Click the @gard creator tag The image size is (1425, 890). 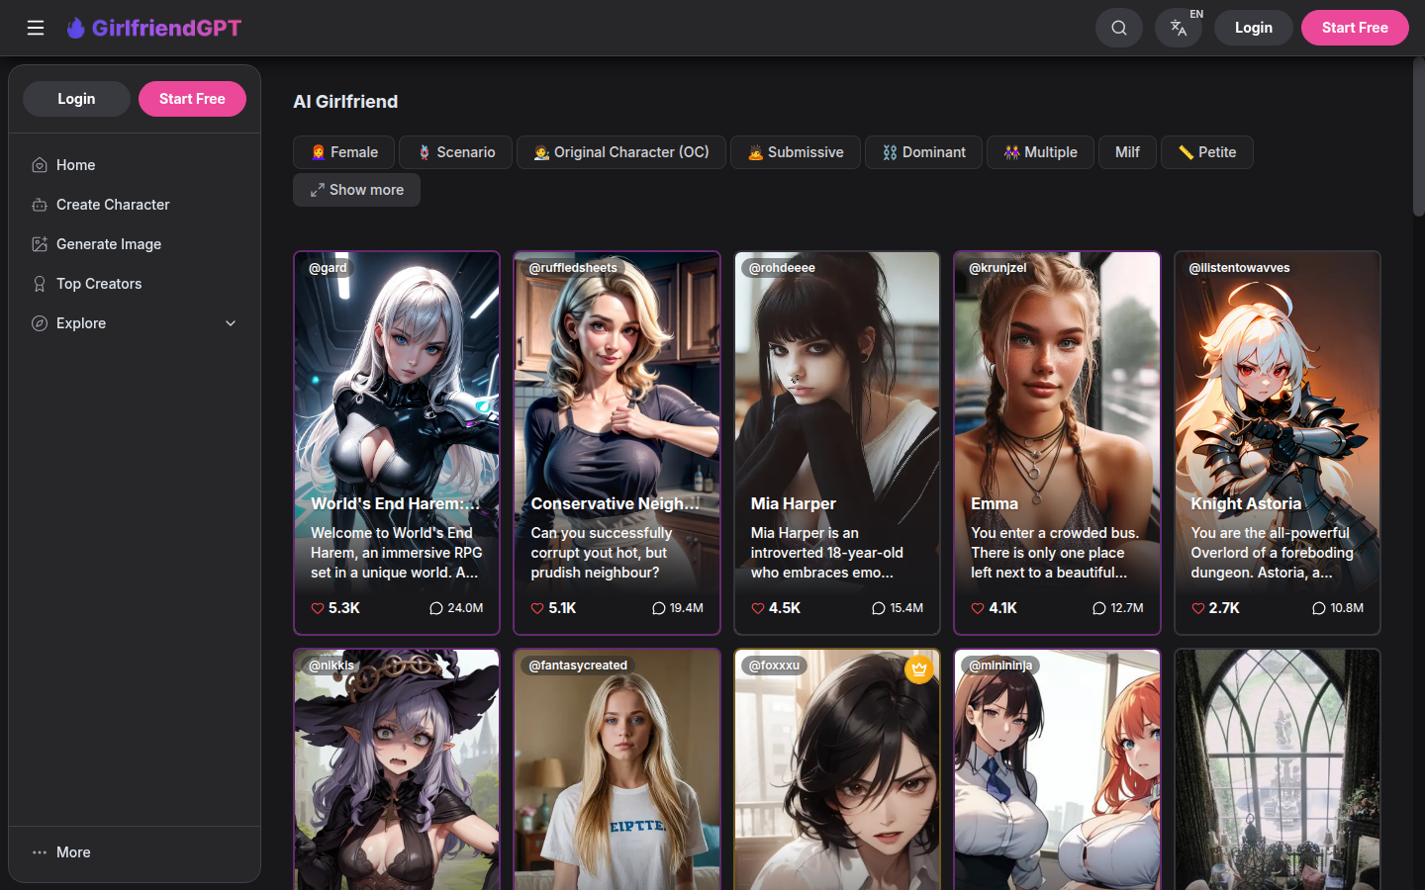[x=328, y=268]
